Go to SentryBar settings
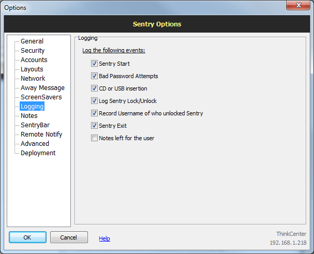314x254 pixels. tap(35, 125)
